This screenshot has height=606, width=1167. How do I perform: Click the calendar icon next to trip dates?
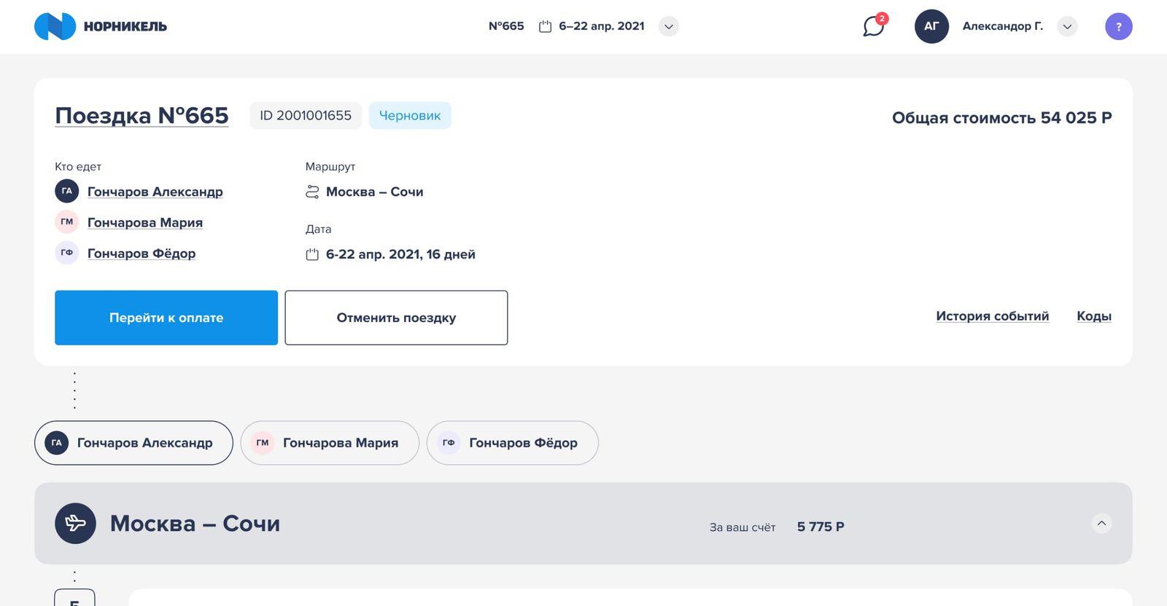pos(312,254)
